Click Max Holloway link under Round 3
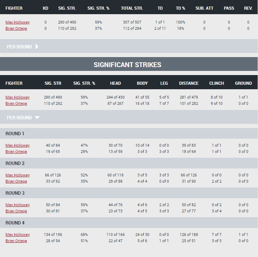 tap(18, 205)
